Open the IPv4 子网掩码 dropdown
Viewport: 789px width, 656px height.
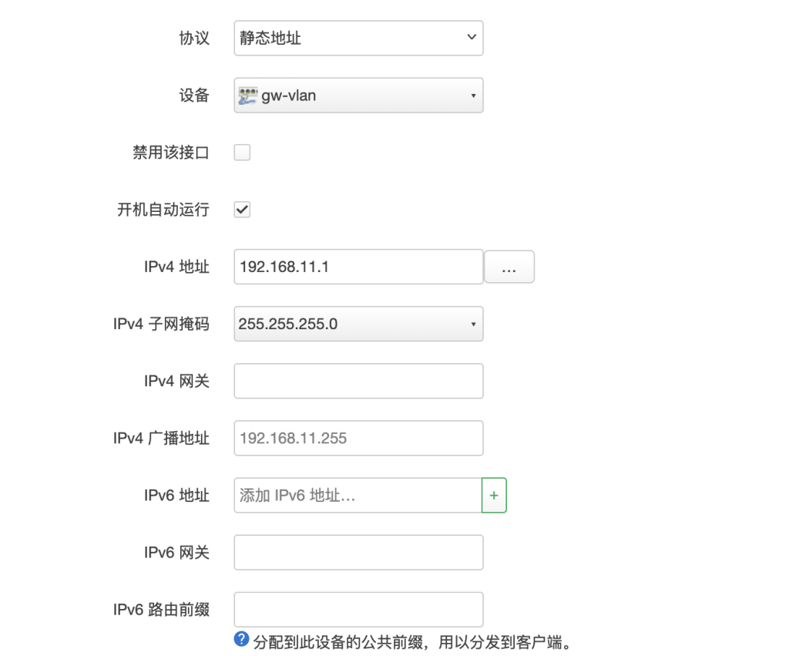(358, 324)
